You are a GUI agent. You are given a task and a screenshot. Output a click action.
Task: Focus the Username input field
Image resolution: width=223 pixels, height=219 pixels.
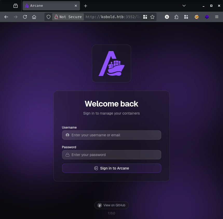(112, 135)
